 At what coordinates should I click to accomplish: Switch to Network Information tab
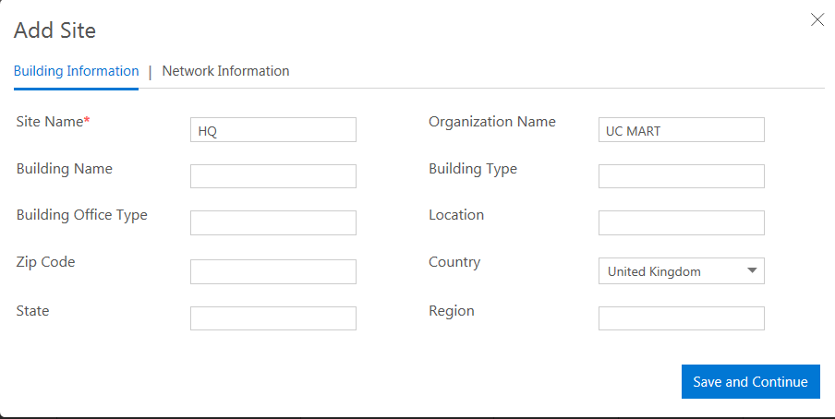click(225, 71)
